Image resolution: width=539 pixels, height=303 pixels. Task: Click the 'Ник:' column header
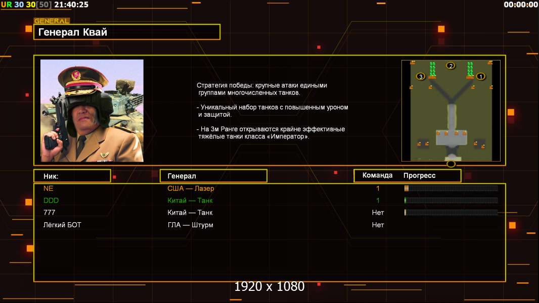[x=72, y=176]
